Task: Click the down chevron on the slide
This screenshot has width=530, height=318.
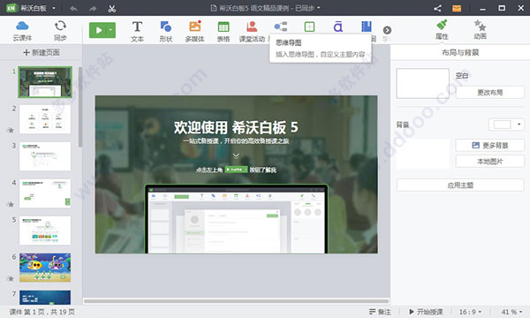Action: pyautogui.click(x=236, y=155)
